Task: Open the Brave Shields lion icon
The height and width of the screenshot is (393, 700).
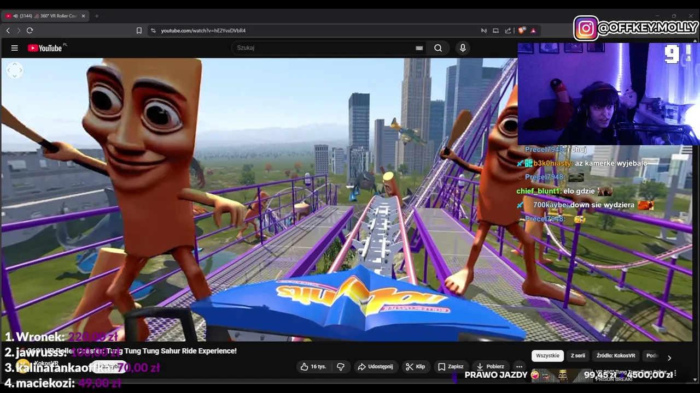Action: [522, 31]
